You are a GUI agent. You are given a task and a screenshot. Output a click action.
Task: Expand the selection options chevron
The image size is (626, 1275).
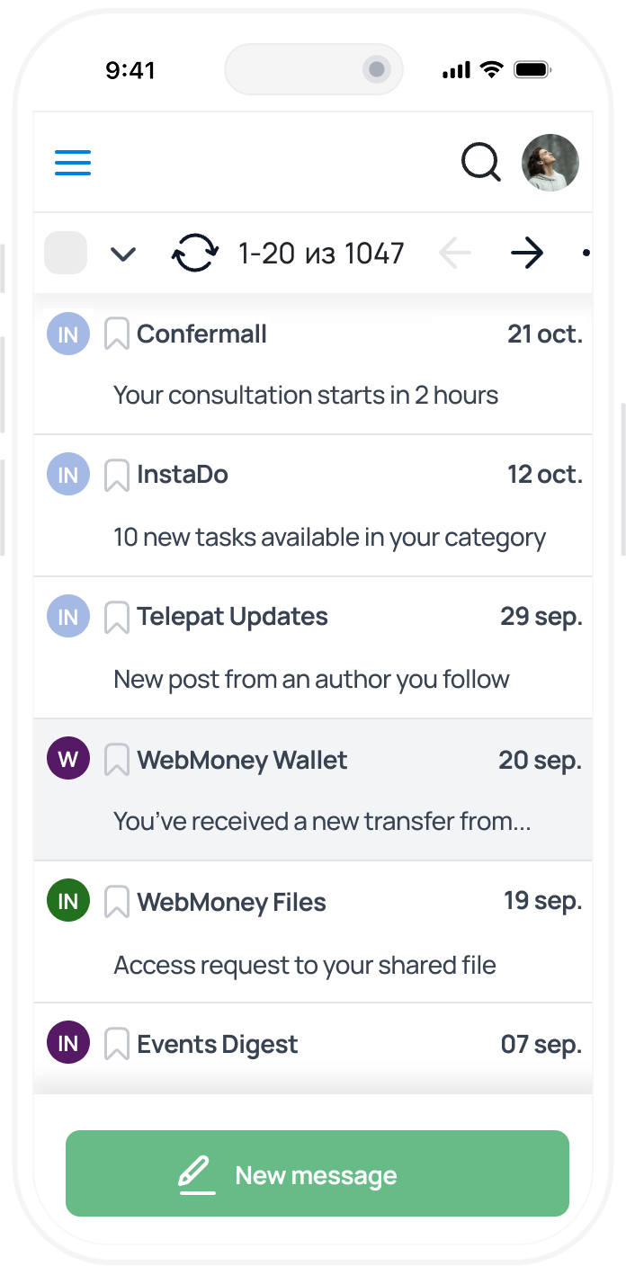pyautogui.click(x=123, y=254)
